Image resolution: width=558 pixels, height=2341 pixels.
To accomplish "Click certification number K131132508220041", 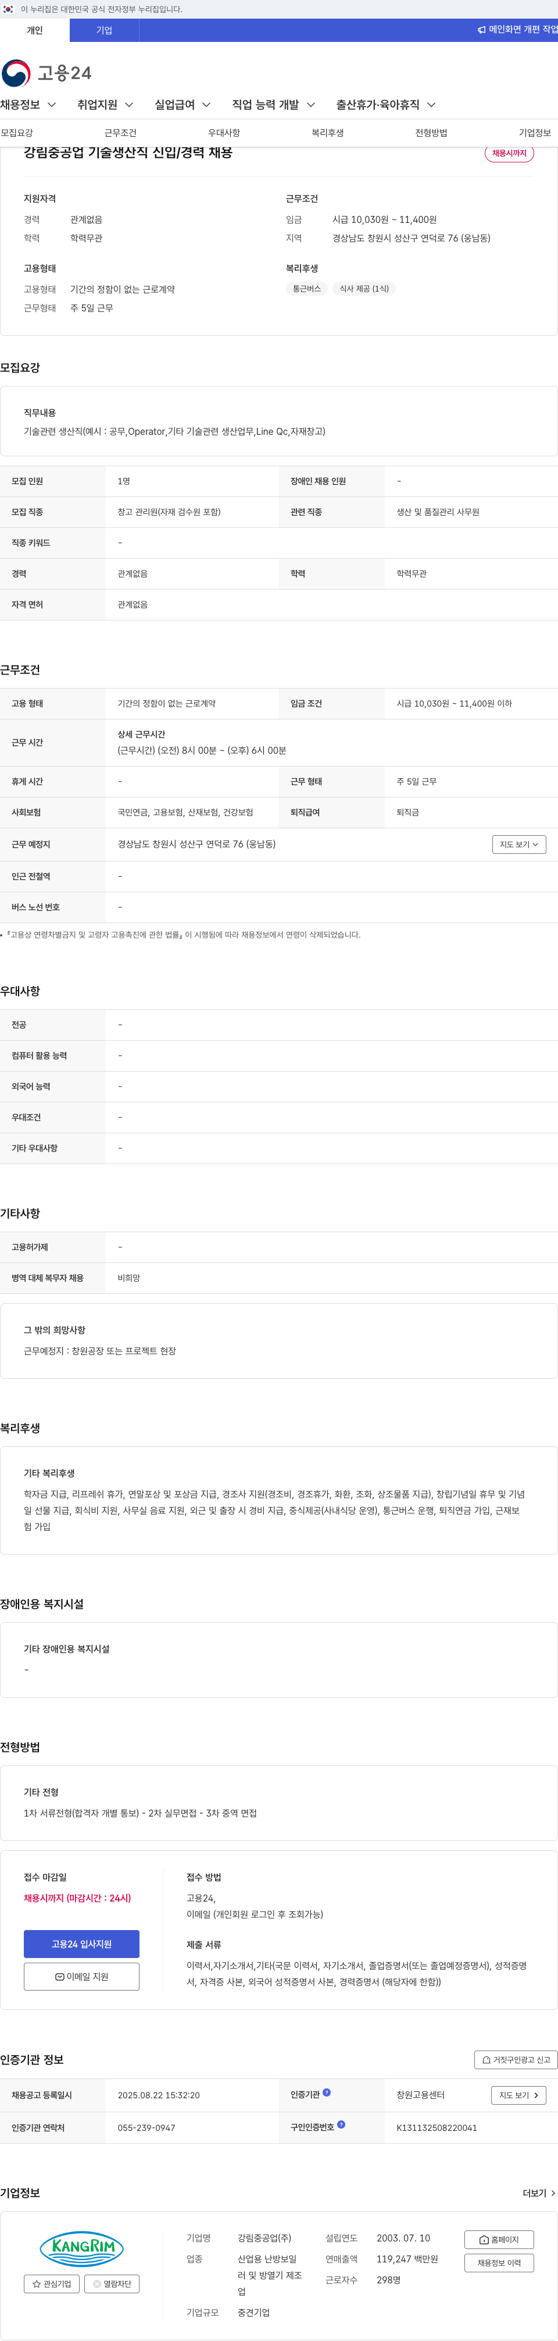I will [437, 2127].
